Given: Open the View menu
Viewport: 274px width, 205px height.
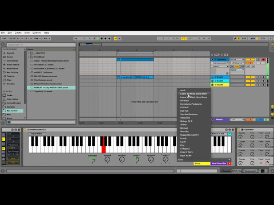Looking at the screenshot, I should coord(27,32).
